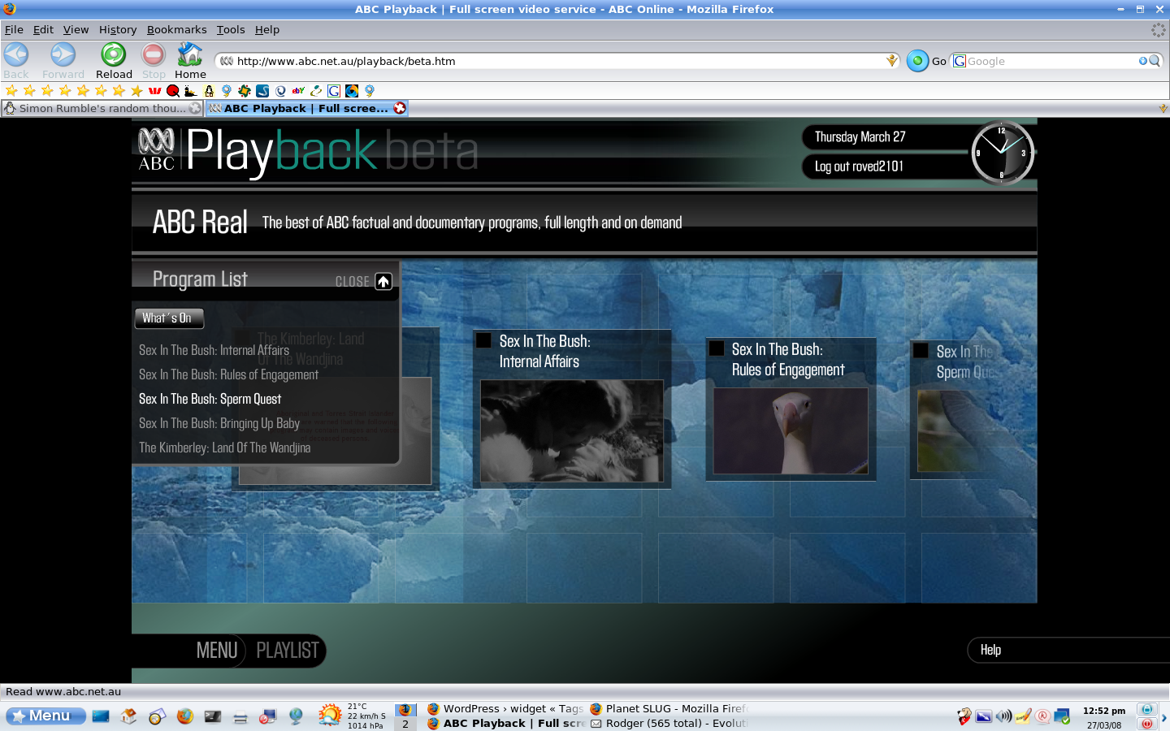The height and width of the screenshot is (731, 1170).
Task: Open the search engine selector dropdown
Action: tap(960, 61)
